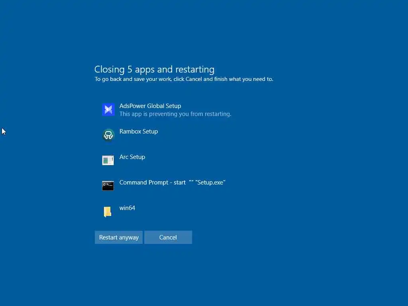The image size is (408, 306).
Task: Click the AdsPower Global Setup icon
Action: click(x=108, y=110)
